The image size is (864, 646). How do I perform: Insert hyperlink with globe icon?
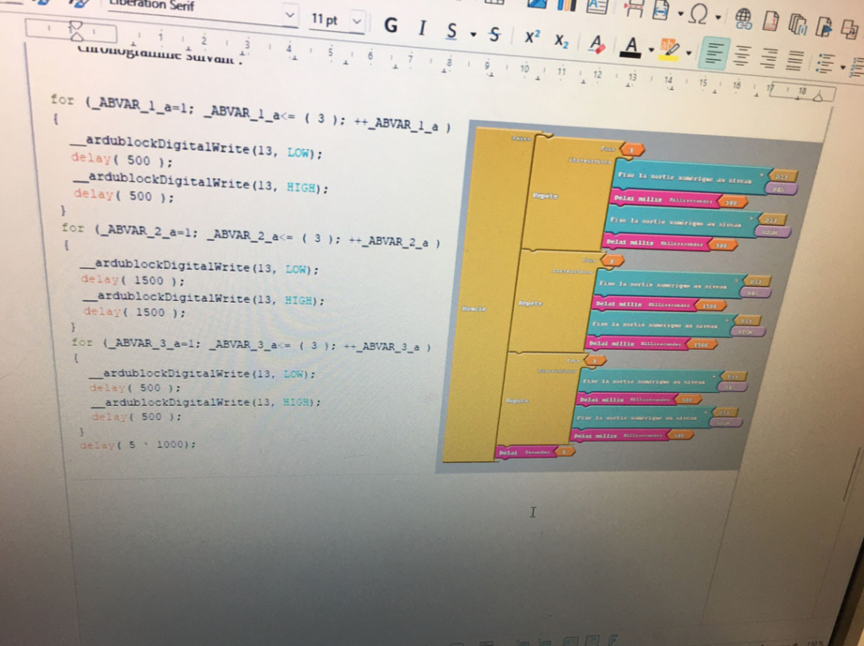click(x=743, y=19)
